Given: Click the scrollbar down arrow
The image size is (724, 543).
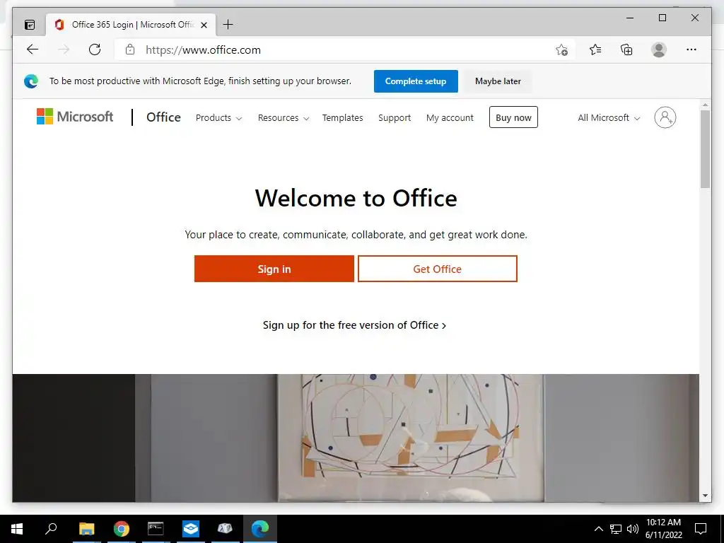Looking at the screenshot, I should tap(705, 496).
